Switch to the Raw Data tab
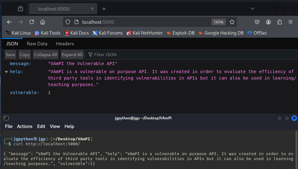 (37, 44)
